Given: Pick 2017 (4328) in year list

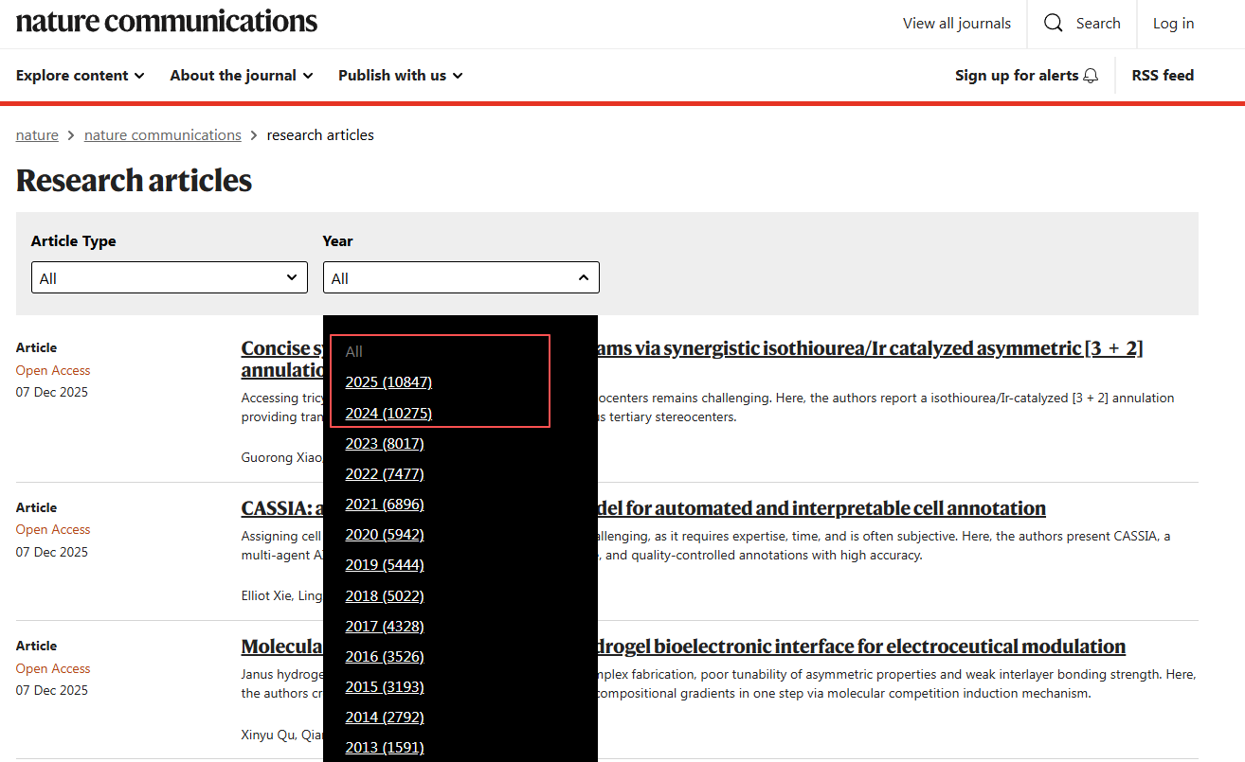Looking at the screenshot, I should 385,627.
